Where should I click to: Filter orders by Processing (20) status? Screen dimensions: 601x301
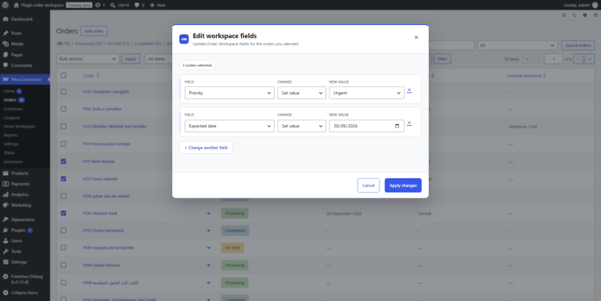click(88, 44)
